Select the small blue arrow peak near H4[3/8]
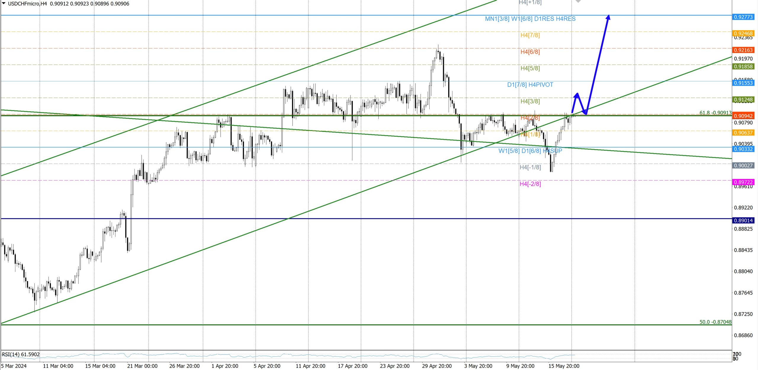Image resolution: width=758 pixels, height=370 pixels. (577, 95)
